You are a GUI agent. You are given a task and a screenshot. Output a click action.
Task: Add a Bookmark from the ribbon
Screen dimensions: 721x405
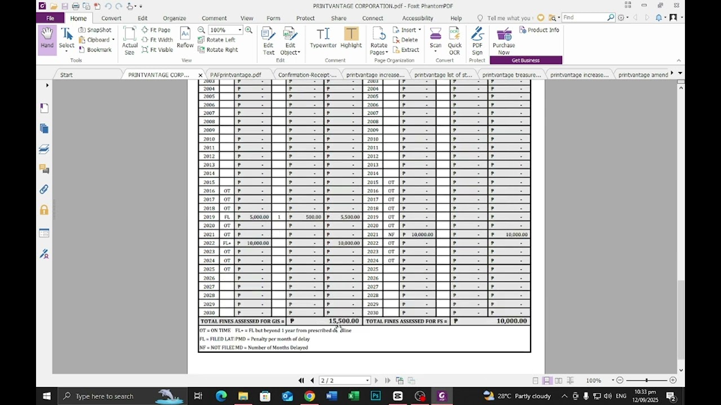tap(95, 49)
